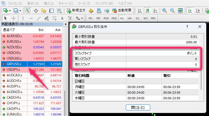Switch timeframe to M15
209x116 pixels.
pos(106,18)
